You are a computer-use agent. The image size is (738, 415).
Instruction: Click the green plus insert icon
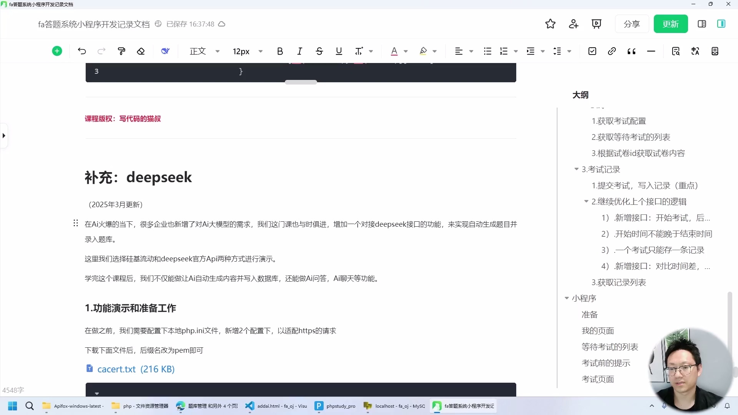(x=57, y=51)
